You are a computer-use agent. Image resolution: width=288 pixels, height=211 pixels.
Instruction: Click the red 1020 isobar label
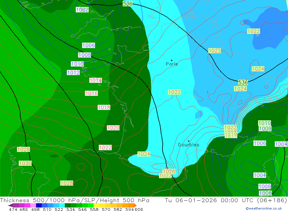113,128
